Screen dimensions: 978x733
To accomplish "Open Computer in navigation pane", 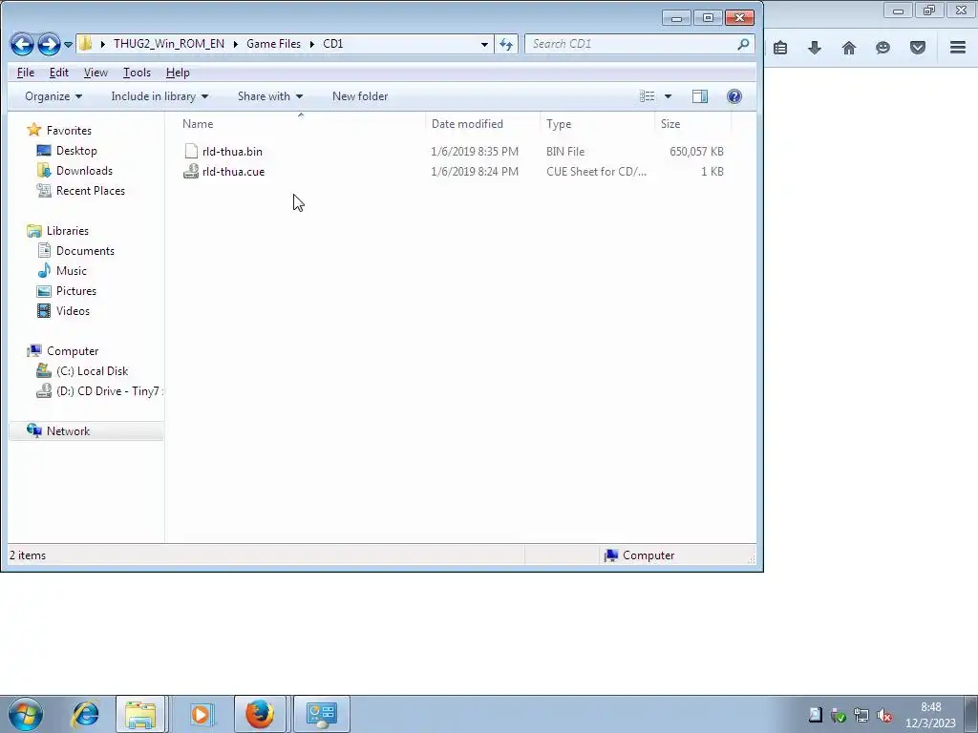I will pos(73,351).
